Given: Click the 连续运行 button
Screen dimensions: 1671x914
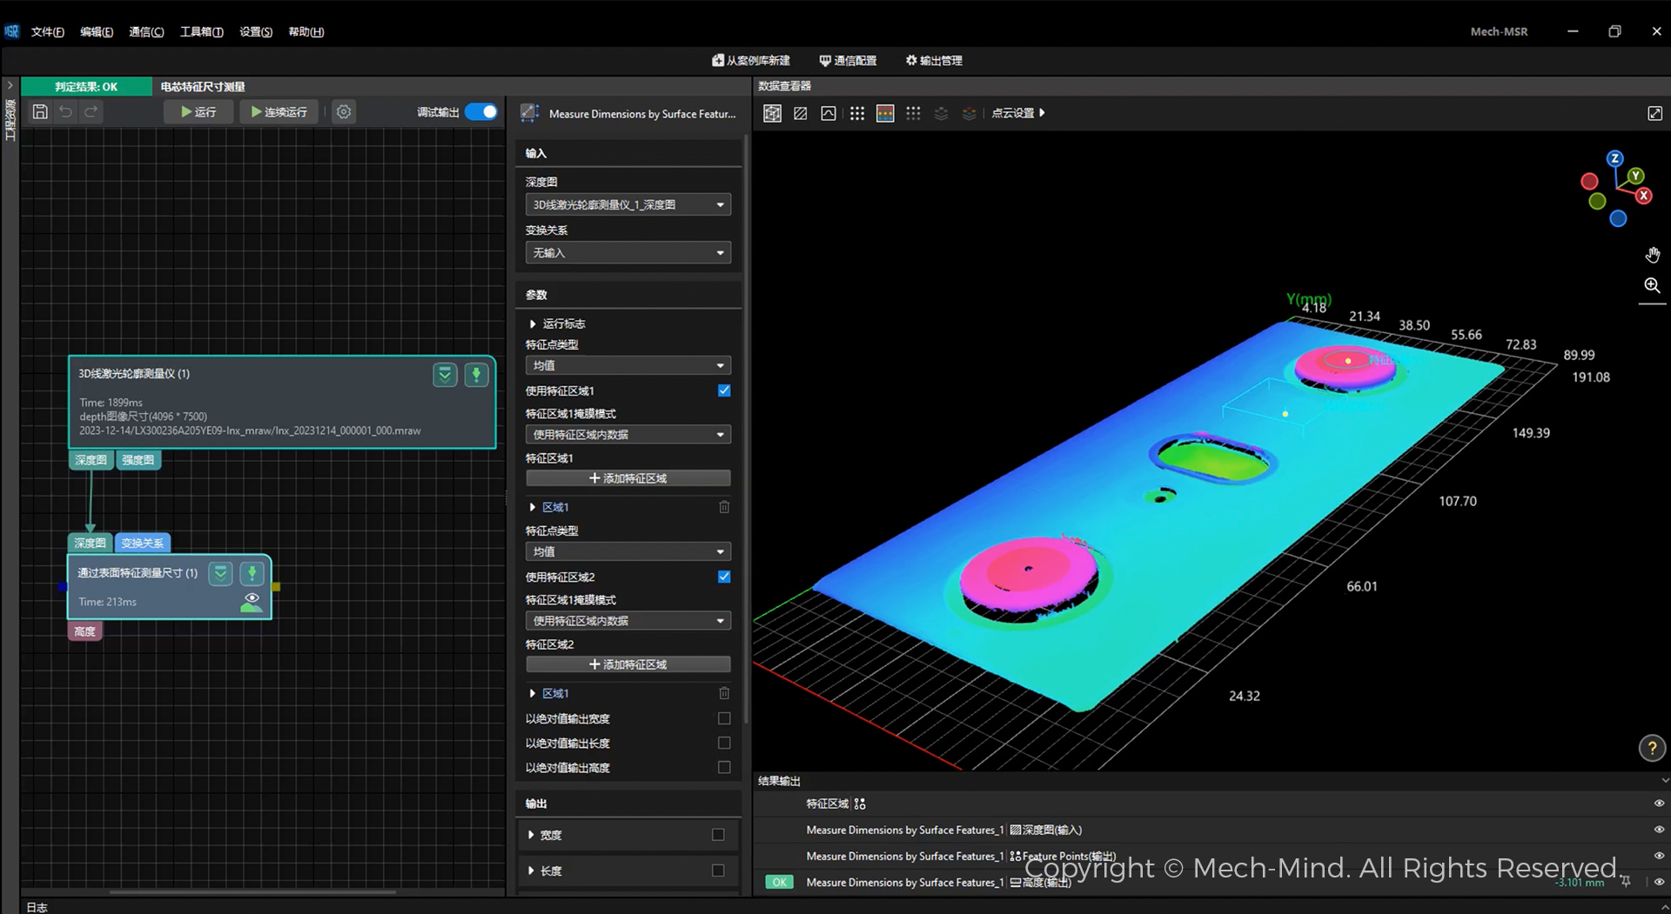Looking at the screenshot, I should (278, 112).
